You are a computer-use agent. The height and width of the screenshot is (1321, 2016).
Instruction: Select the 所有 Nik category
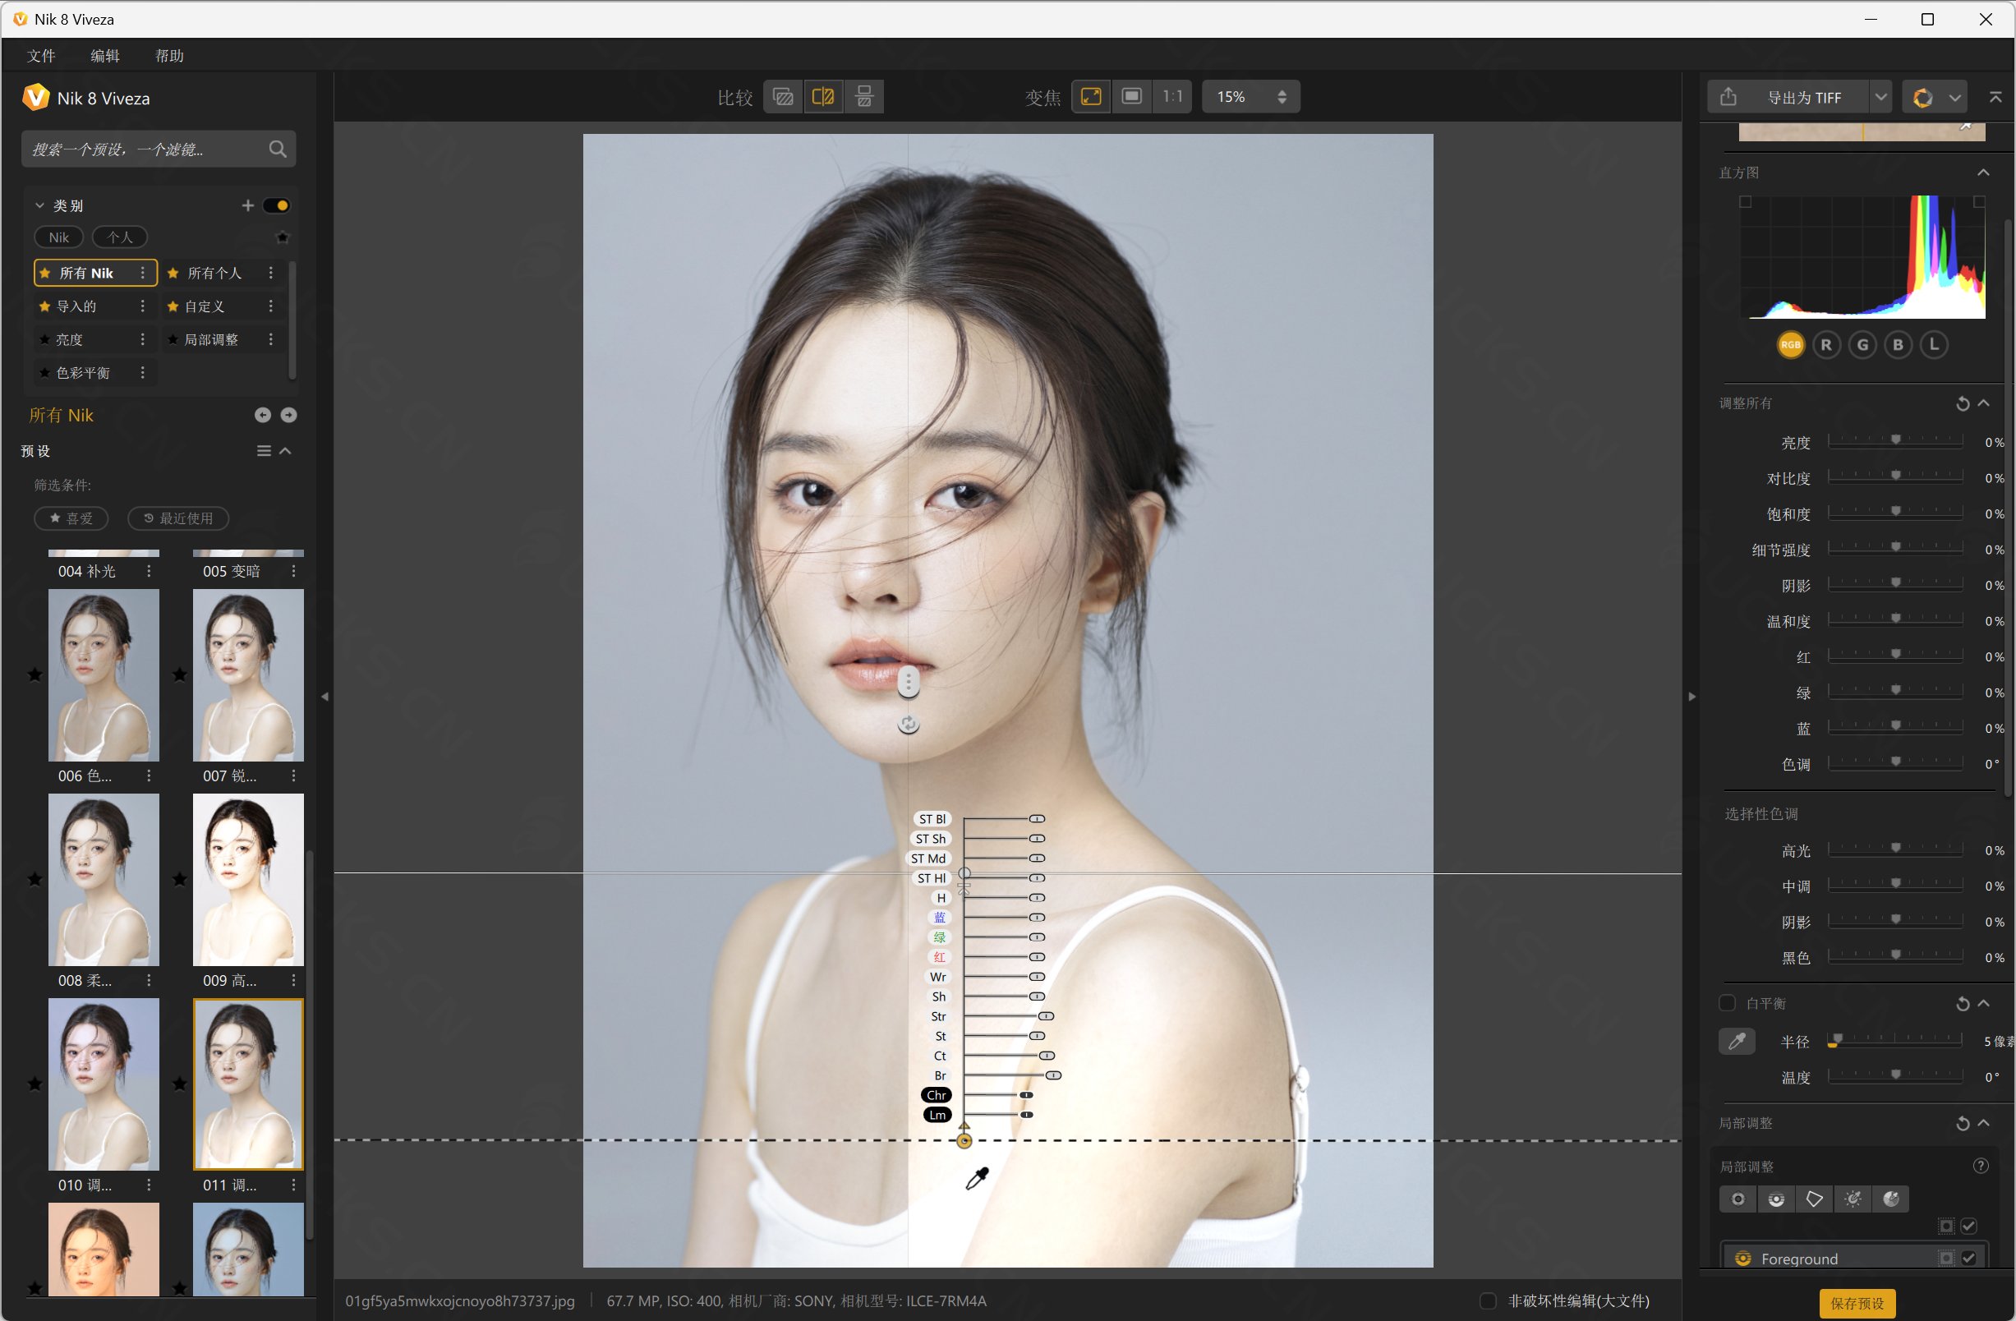[94, 273]
